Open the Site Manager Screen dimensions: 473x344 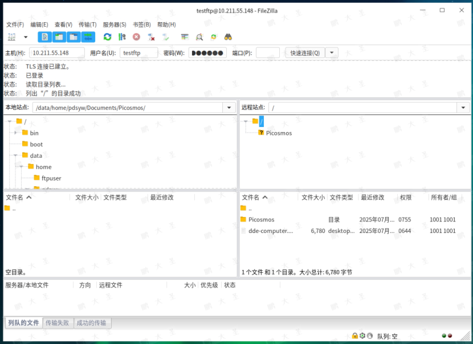point(11,37)
